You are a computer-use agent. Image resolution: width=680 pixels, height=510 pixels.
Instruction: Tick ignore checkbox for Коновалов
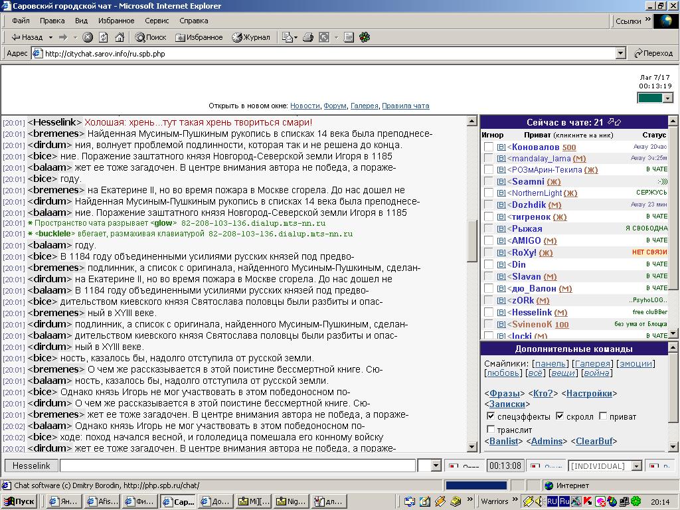(x=489, y=147)
